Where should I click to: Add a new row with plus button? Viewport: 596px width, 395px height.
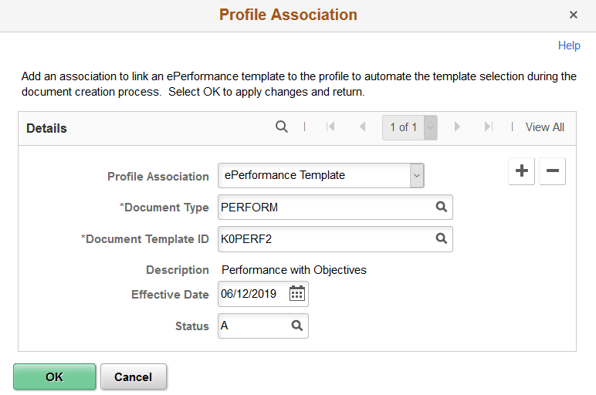(522, 172)
